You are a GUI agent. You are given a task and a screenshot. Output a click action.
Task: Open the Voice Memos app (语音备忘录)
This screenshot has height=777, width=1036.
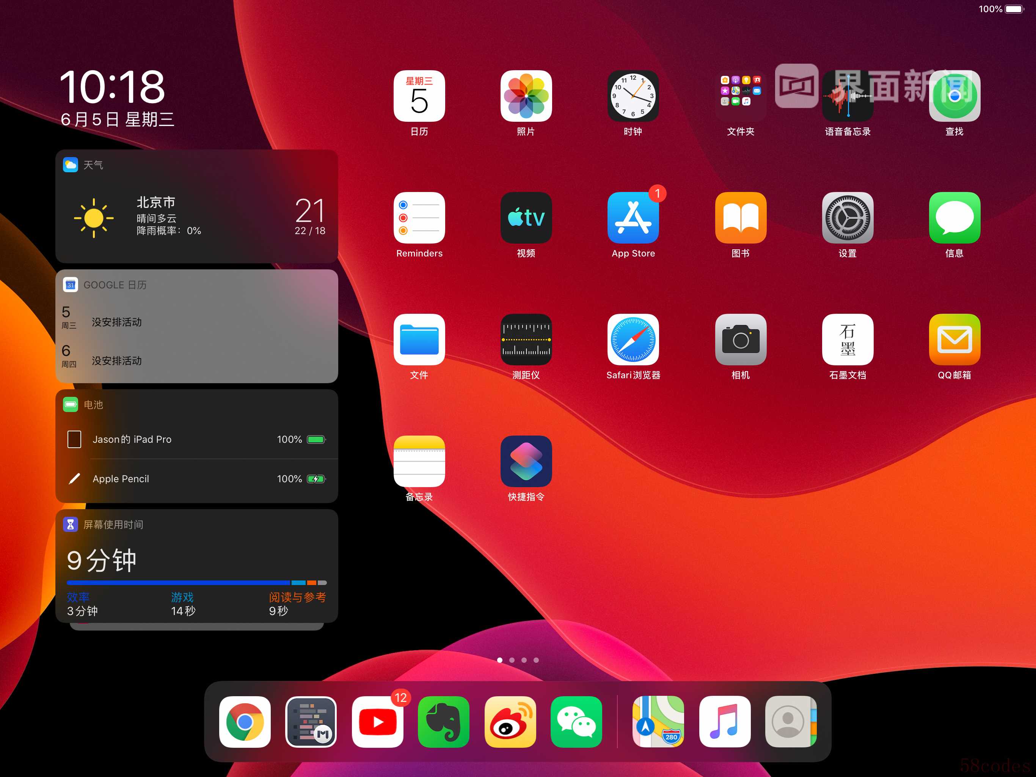tap(847, 96)
